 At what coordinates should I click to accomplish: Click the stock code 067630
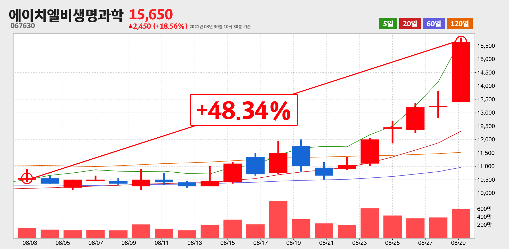point(23,26)
